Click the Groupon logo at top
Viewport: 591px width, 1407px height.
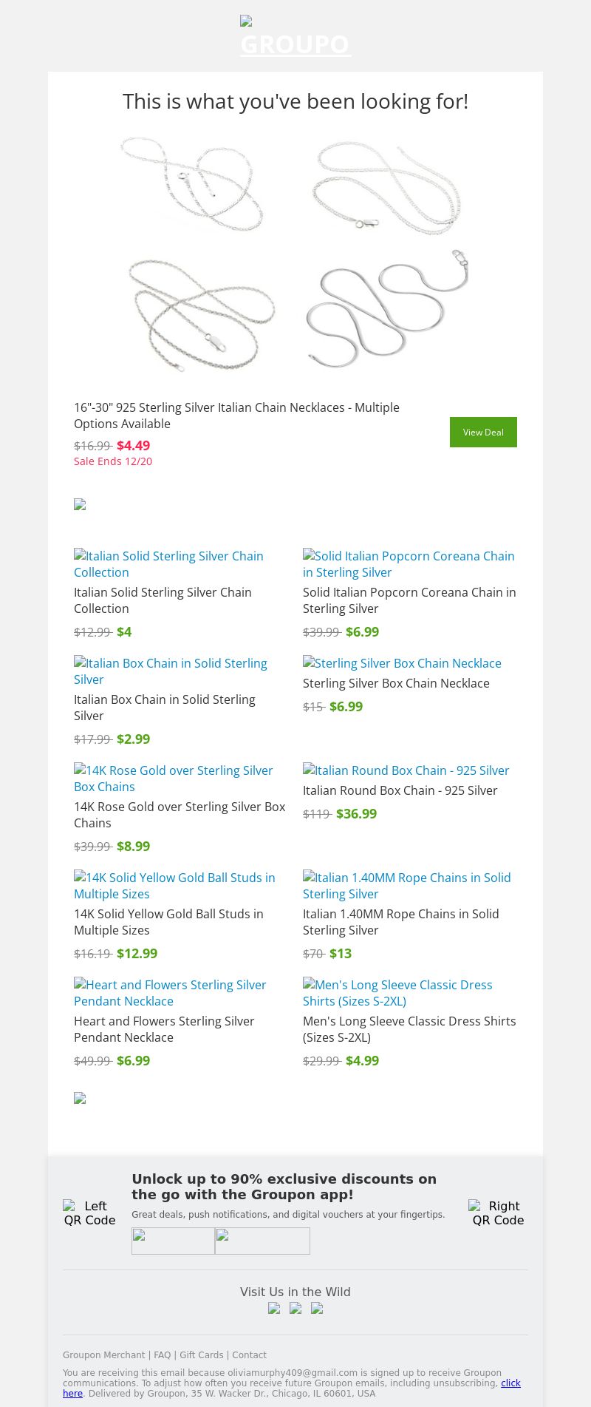click(x=295, y=37)
